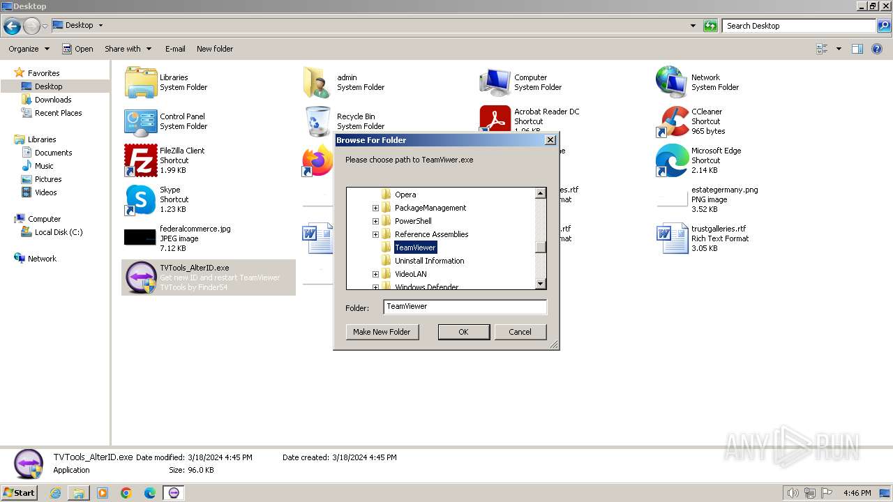Open the address bar history dropdown
The height and width of the screenshot is (502, 893).
(x=693, y=26)
